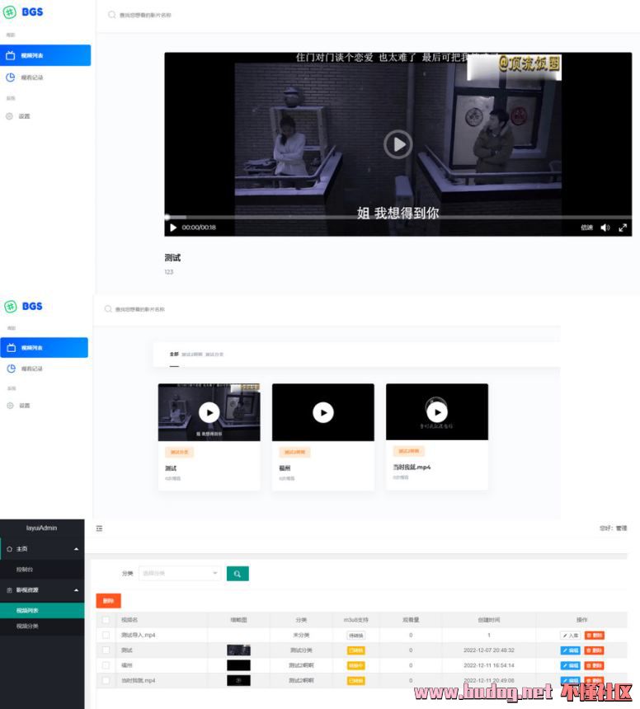Enter fullscreen with the expand arrows icon
This screenshot has height=709, width=640.
coord(623,228)
